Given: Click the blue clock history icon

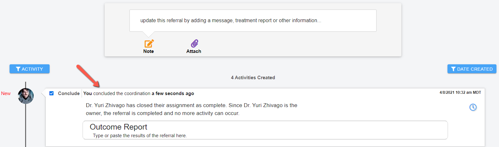Looking at the screenshot, I should pyautogui.click(x=473, y=107).
